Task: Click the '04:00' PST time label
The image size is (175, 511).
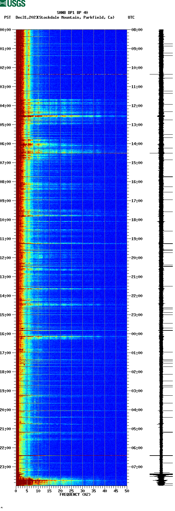Action: click(5, 106)
